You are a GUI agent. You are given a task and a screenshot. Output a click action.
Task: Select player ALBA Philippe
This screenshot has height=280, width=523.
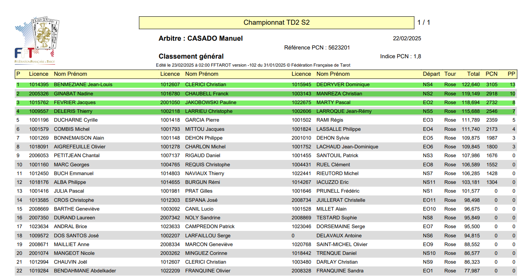point(70,182)
